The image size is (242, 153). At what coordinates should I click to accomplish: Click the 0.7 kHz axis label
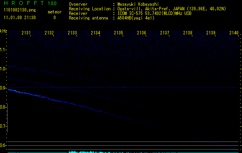point(3,126)
